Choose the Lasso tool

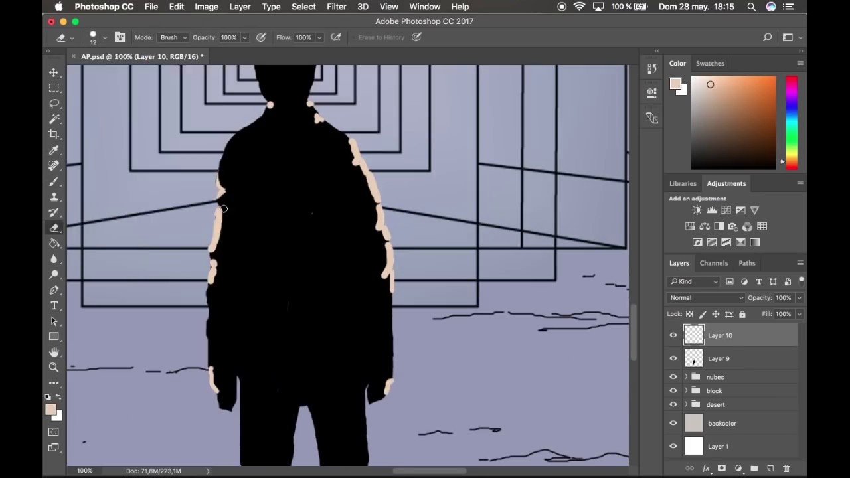[54, 104]
